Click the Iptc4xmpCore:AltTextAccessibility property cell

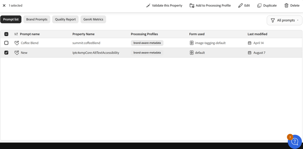pyautogui.click(x=96, y=53)
